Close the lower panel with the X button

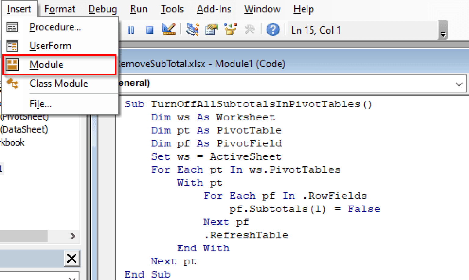click(72, 258)
